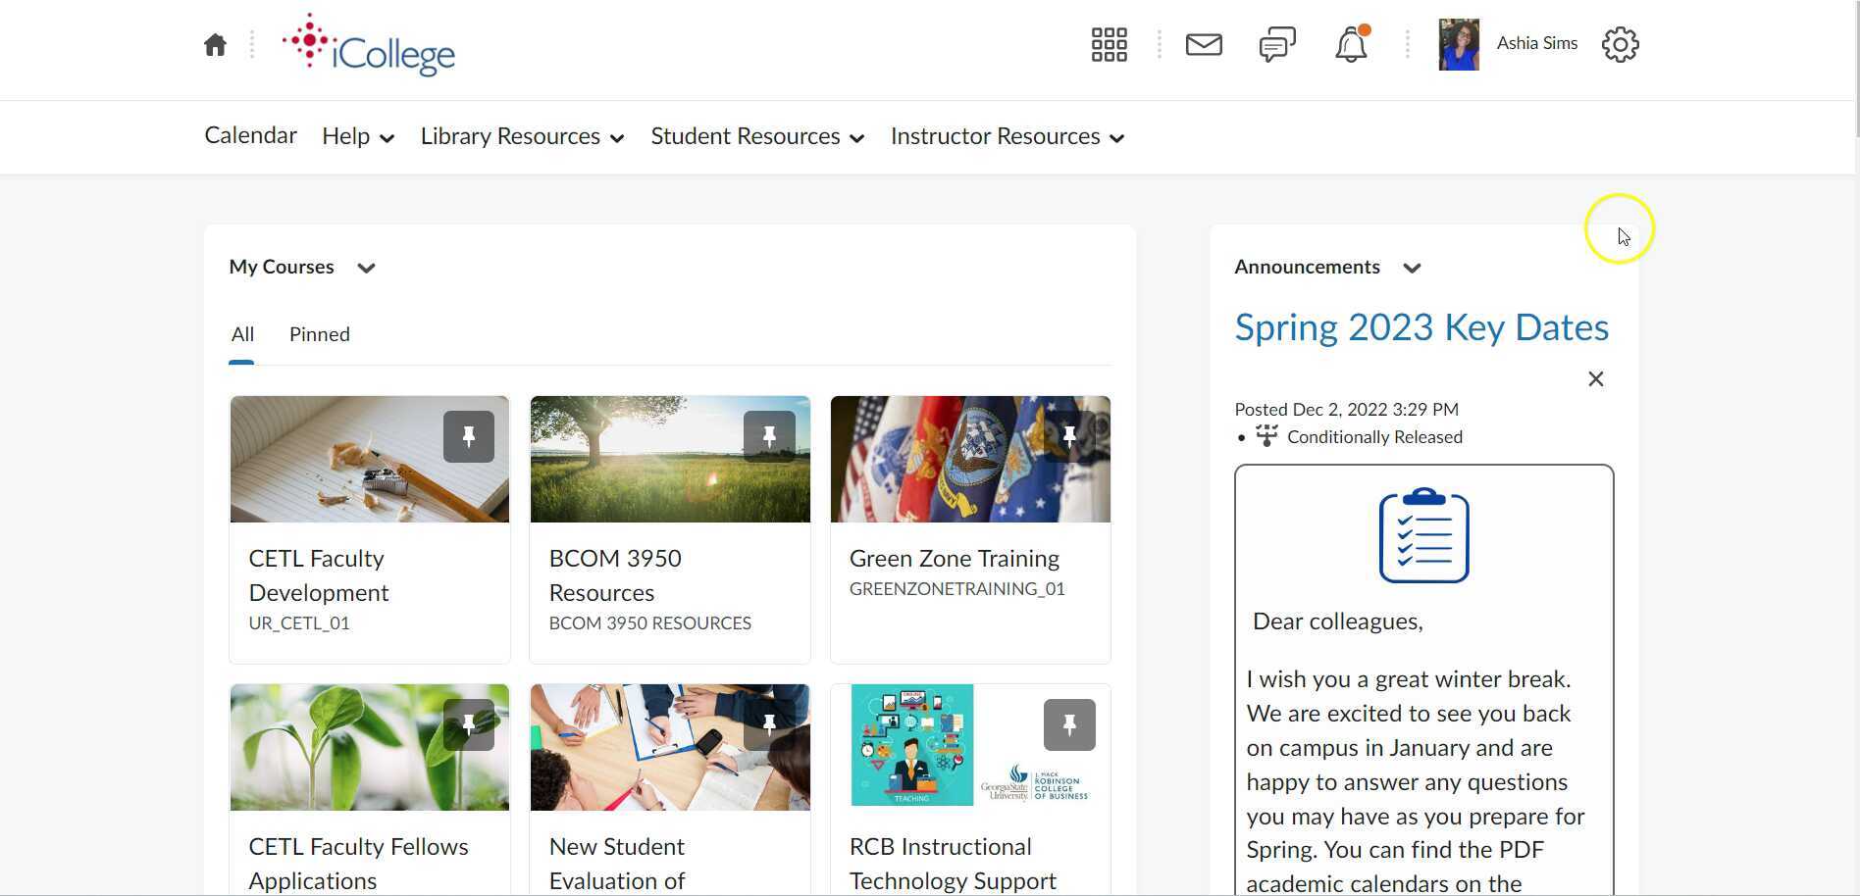Screen dimensions: 1860x896
Task: Expand the Announcements dropdown
Action: [1413, 267]
